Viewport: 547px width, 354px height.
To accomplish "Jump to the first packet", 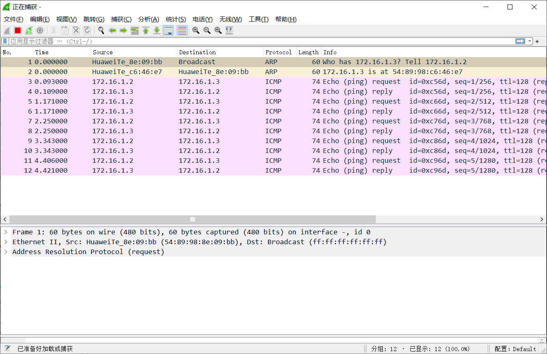I will [x=146, y=30].
